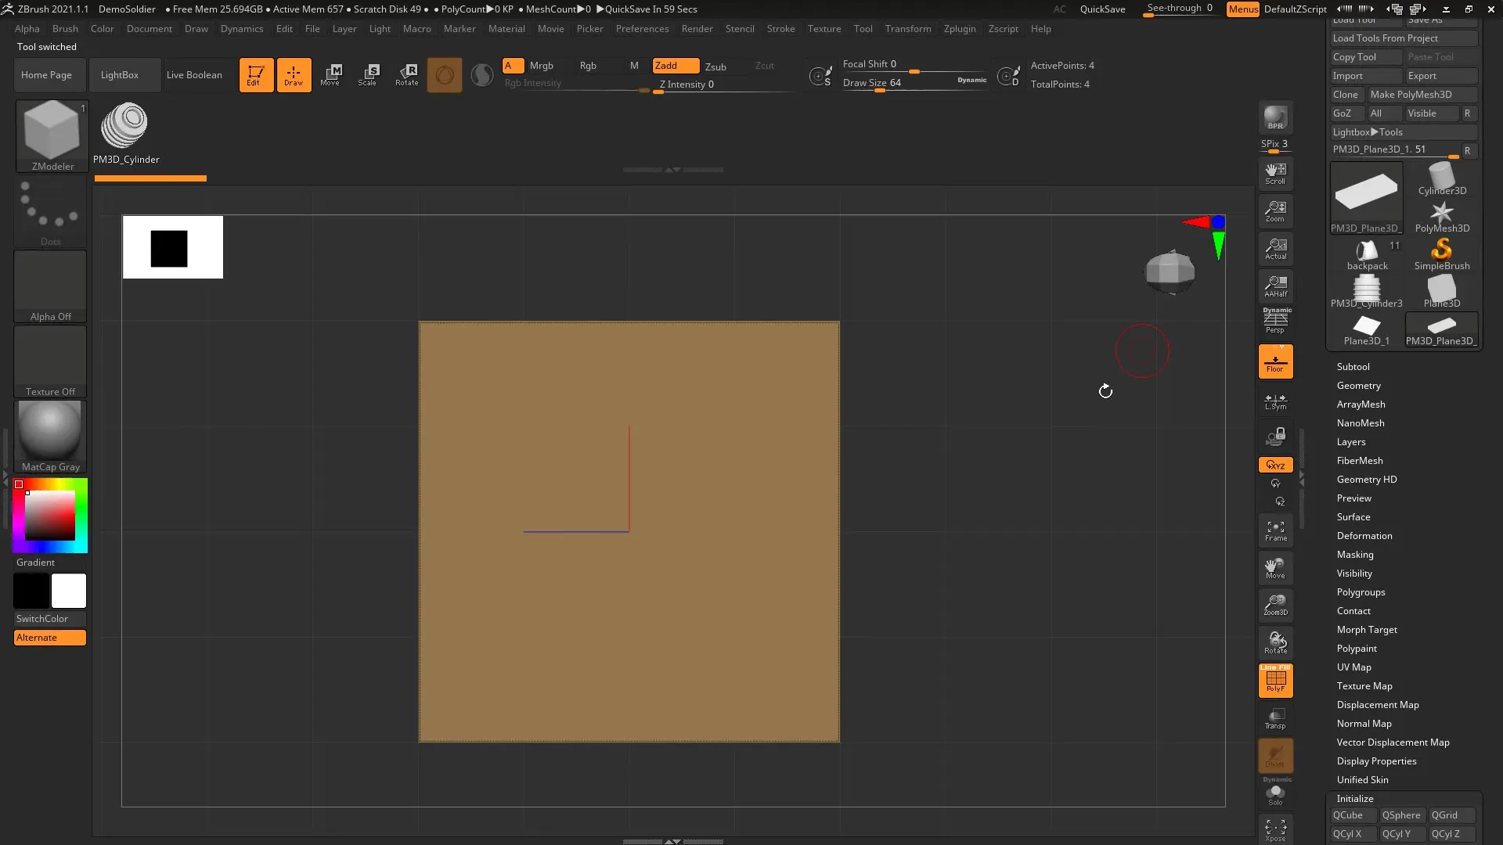Toggle Transp transparency mode
1503x845 pixels.
[x=1275, y=718]
